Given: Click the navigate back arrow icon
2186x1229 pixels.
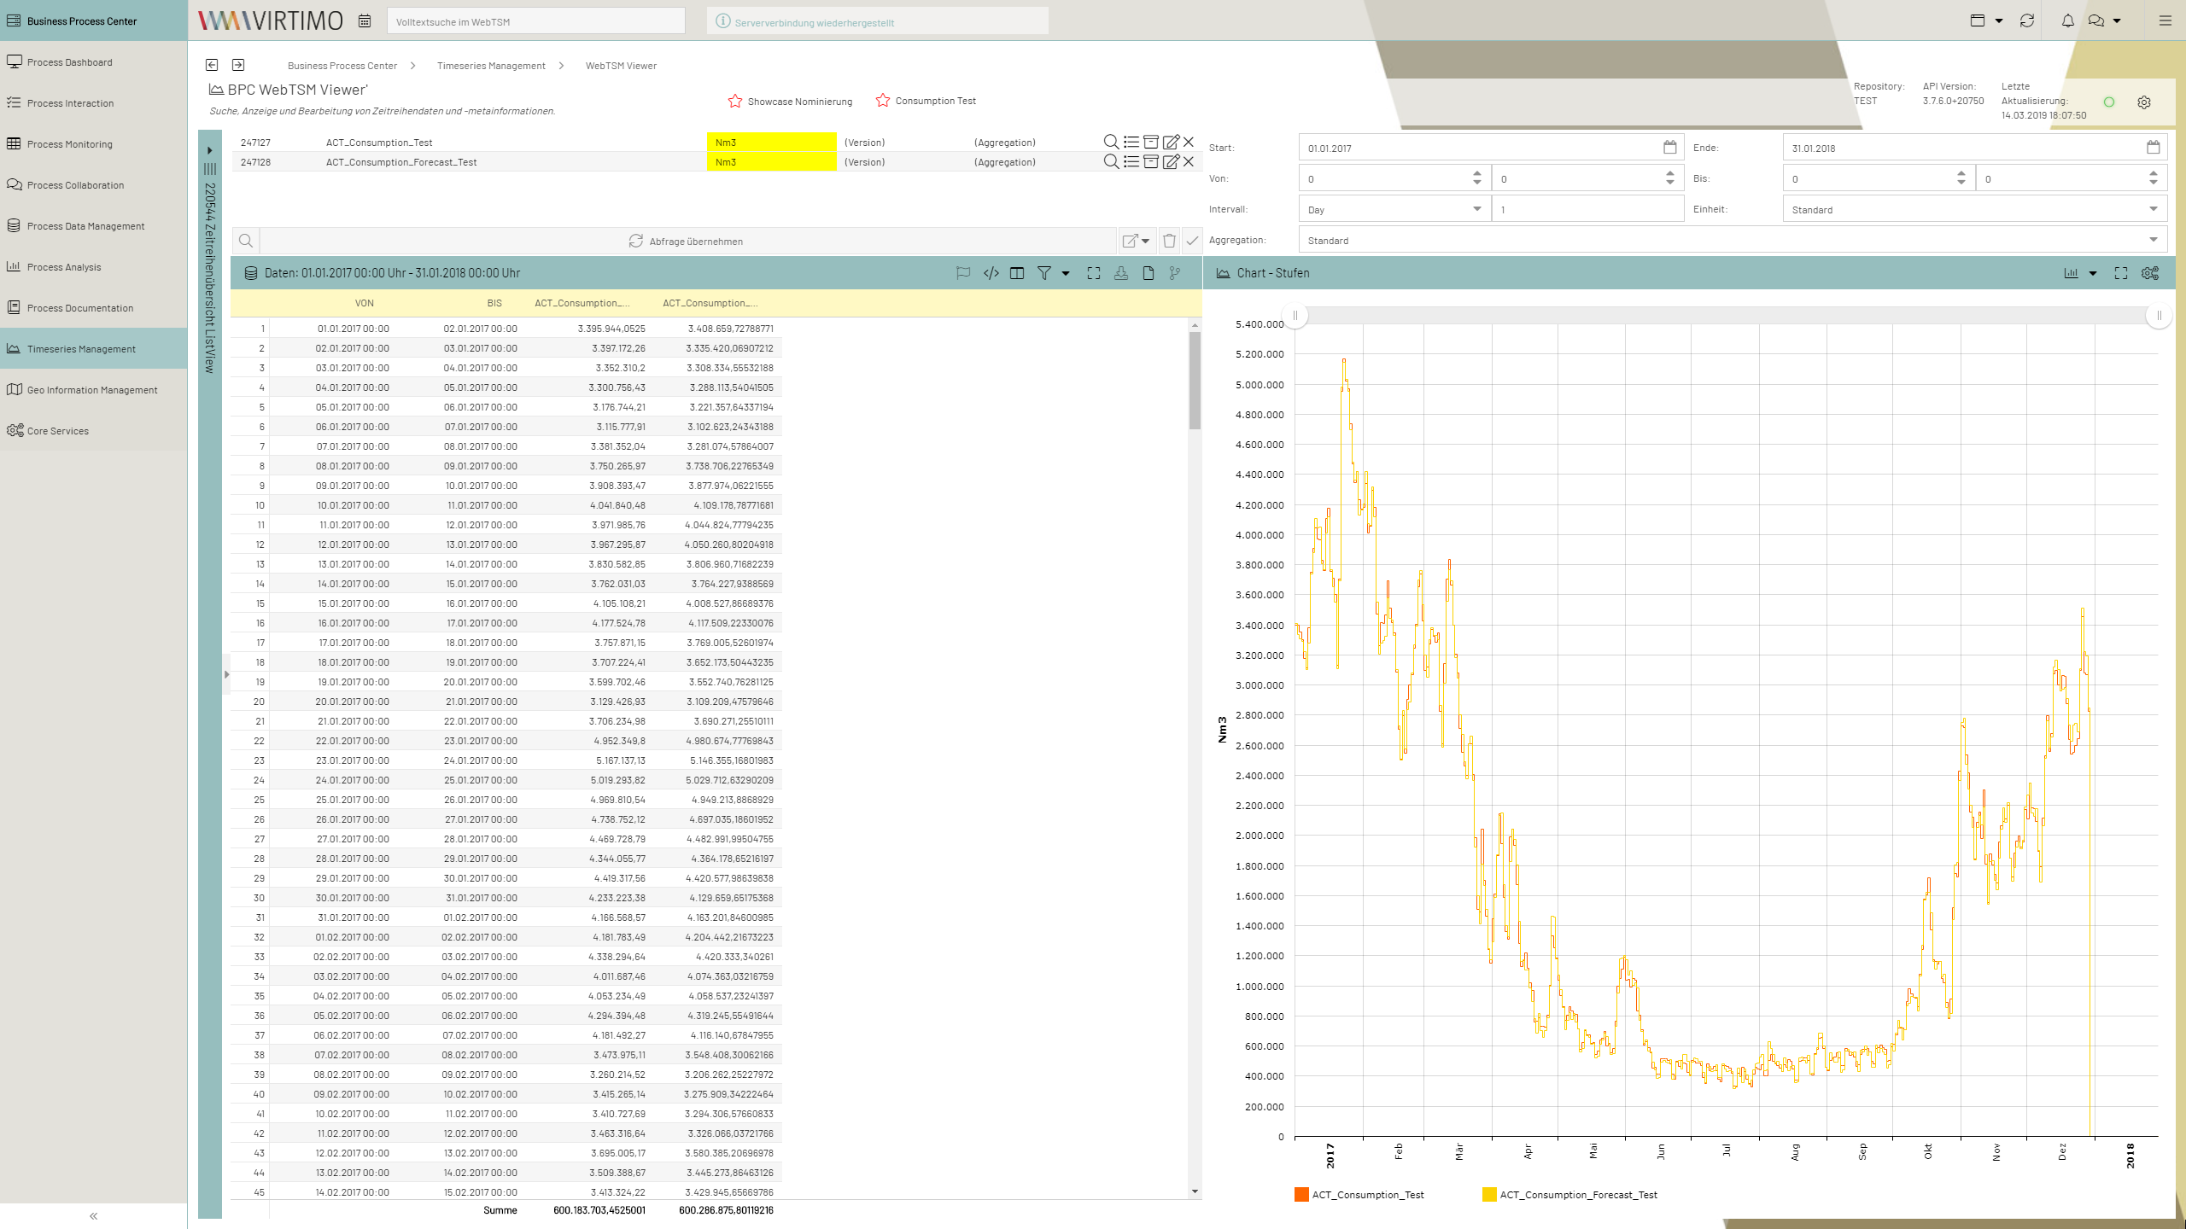Looking at the screenshot, I should [212, 65].
